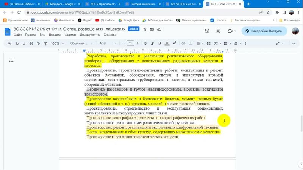Viewport: 303px width, 170px height.
Task: Open the Вид menu
Action: point(42,35)
